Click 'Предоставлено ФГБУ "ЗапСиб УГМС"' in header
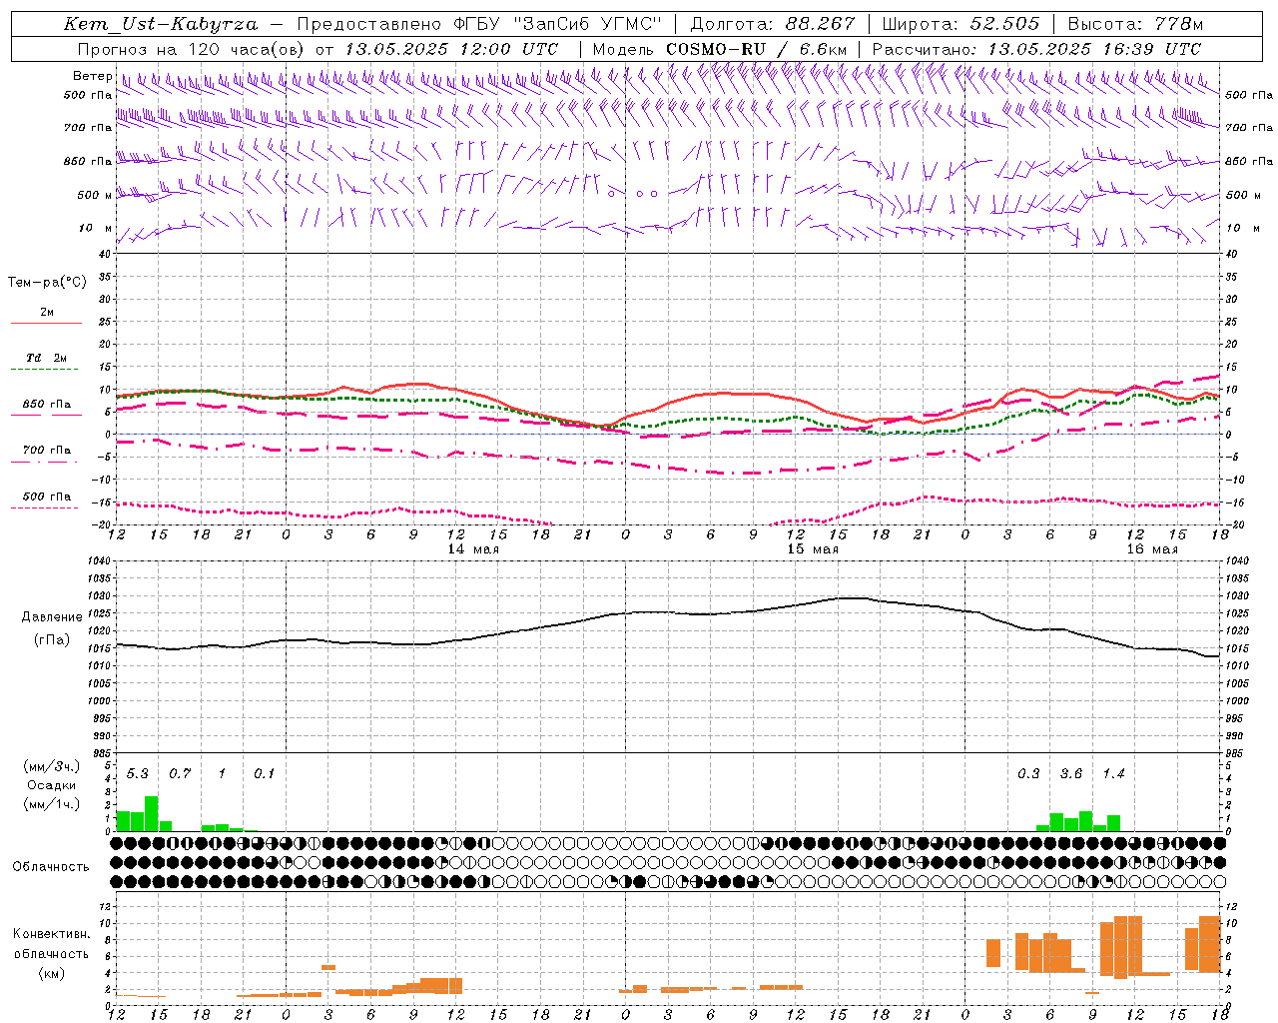The image size is (1278, 1023). (480, 24)
